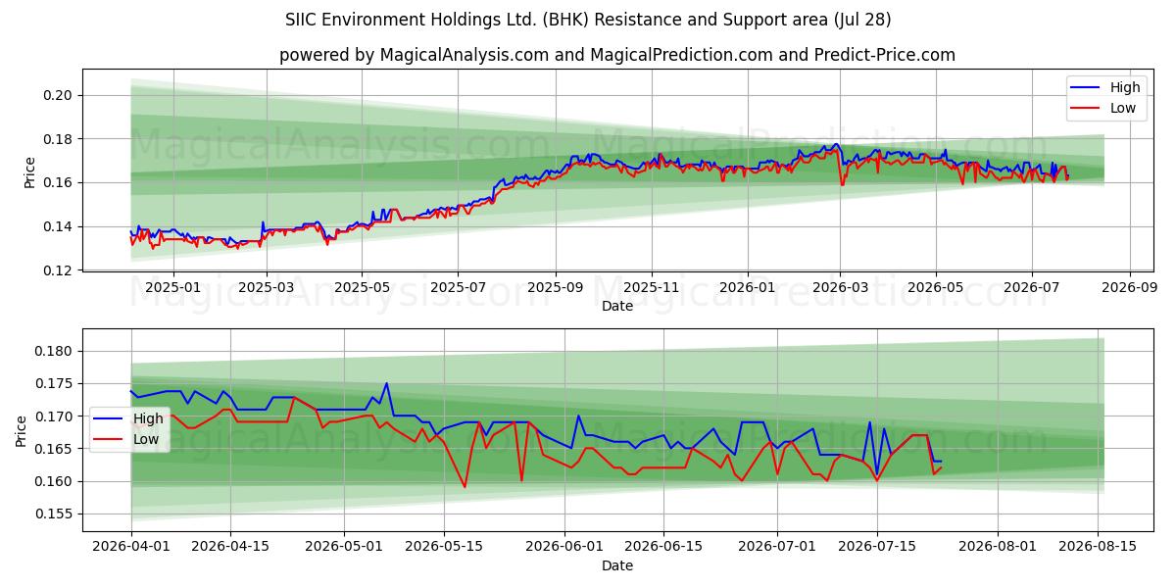
Task: Click the '2026-07-15' label in bottom chart
Action: click(875, 549)
